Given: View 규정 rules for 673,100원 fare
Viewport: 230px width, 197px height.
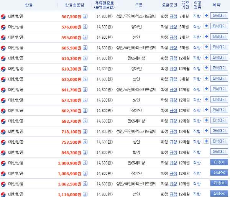Looking at the screenshot, I should pyautogui.click(x=173, y=100).
